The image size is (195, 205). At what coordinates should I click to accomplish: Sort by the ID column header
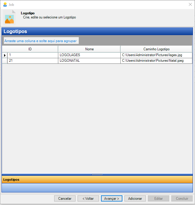click(30, 49)
